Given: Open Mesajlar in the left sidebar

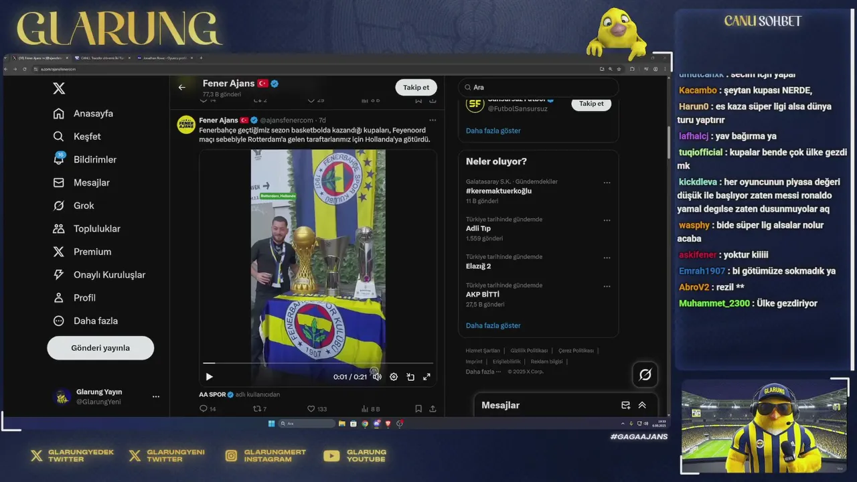Looking at the screenshot, I should click(82, 183).
